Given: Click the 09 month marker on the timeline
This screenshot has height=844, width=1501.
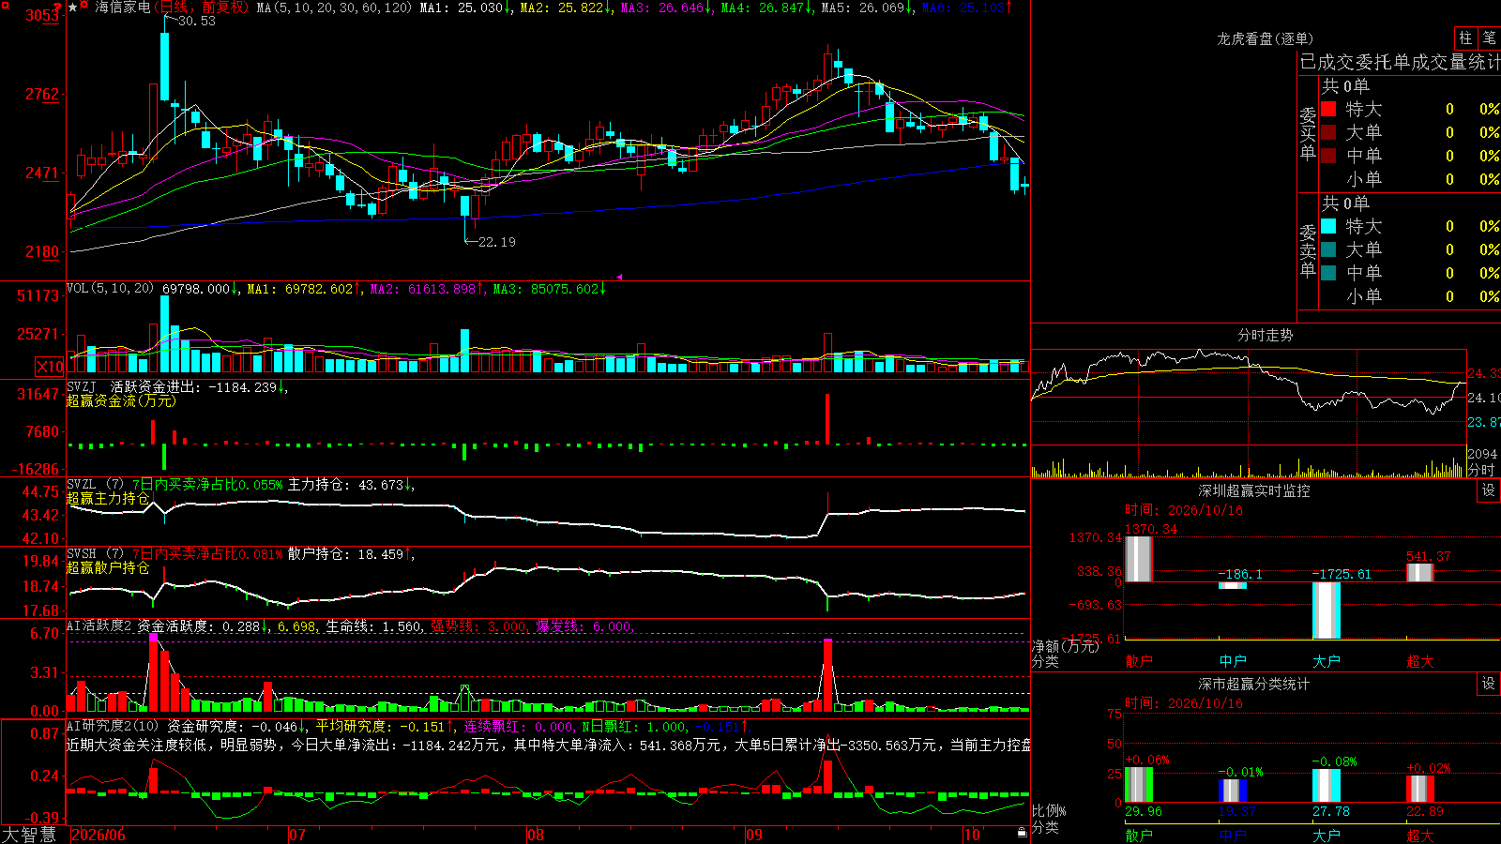Looking at the screenshot, I should [x=754, y=835].
